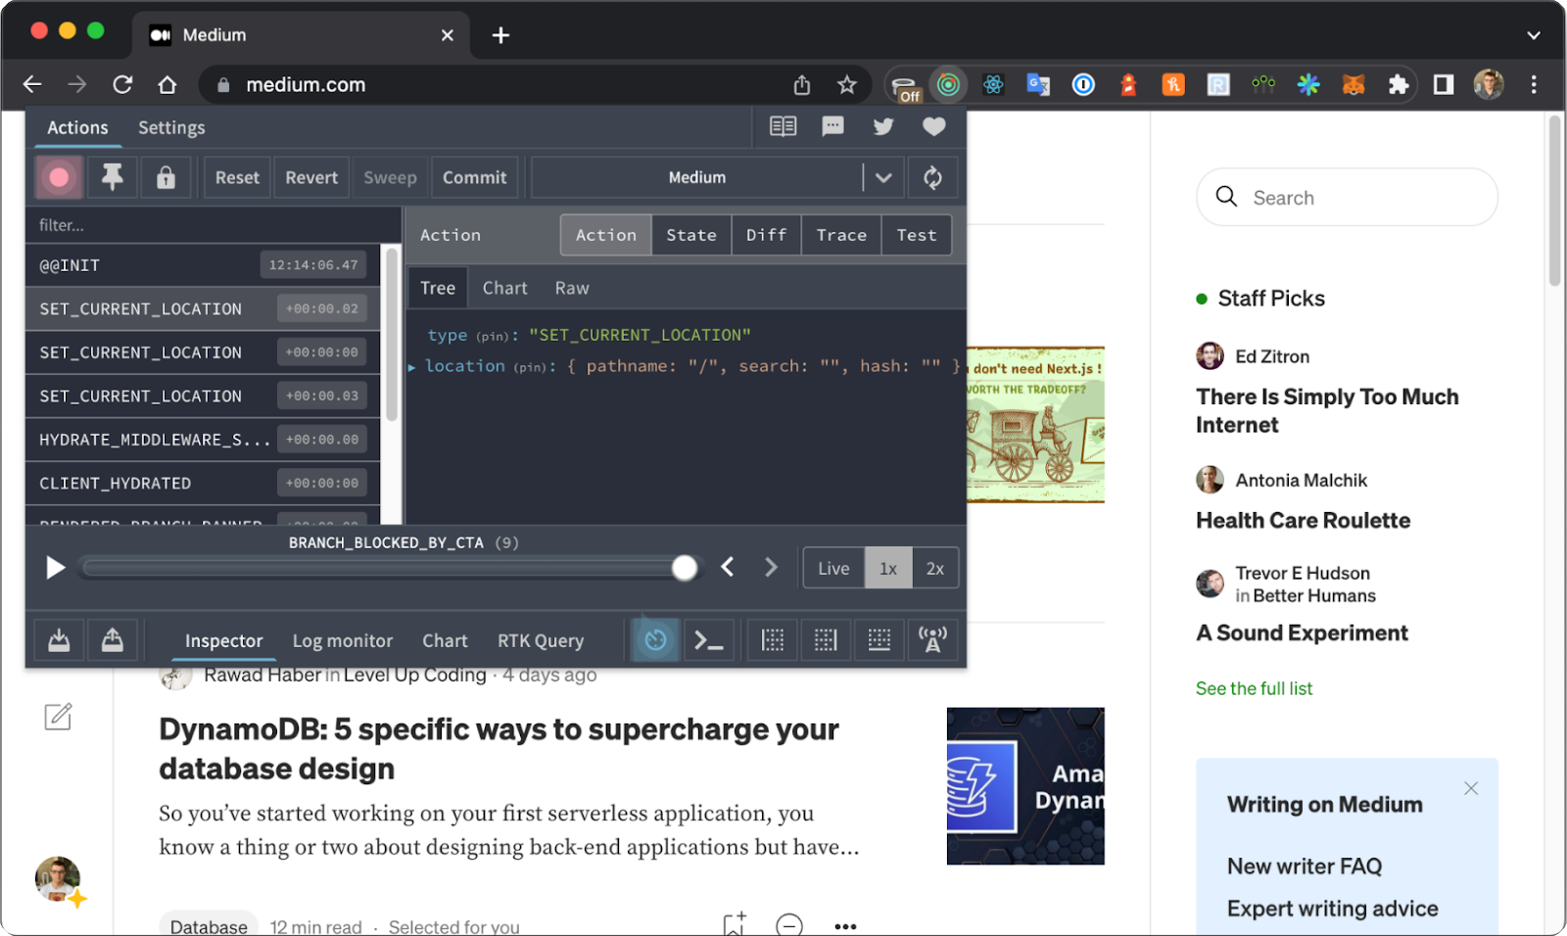Toggle action recording with the red circle
The width and height of the screenshot is (1567, 936).
click(x=58, y=177)
